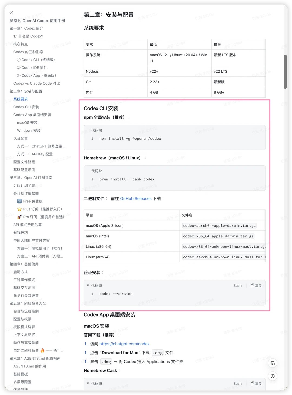Select 第二章：安装与配置 in sidebar

(x=26, y=91)
